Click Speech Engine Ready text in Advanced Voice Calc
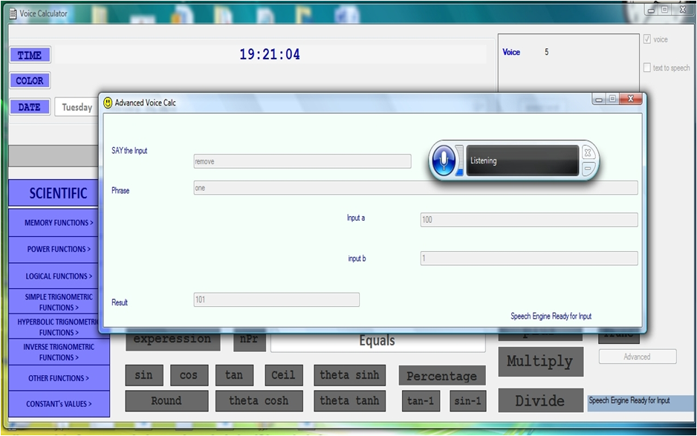This screenshot has height=436, width=697. pyautogui.click(x=551, y=316)
